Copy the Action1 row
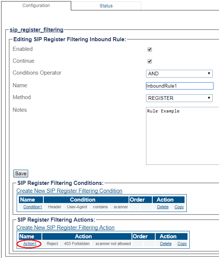This screenshot has width=219, height=258. pos(182,244)
